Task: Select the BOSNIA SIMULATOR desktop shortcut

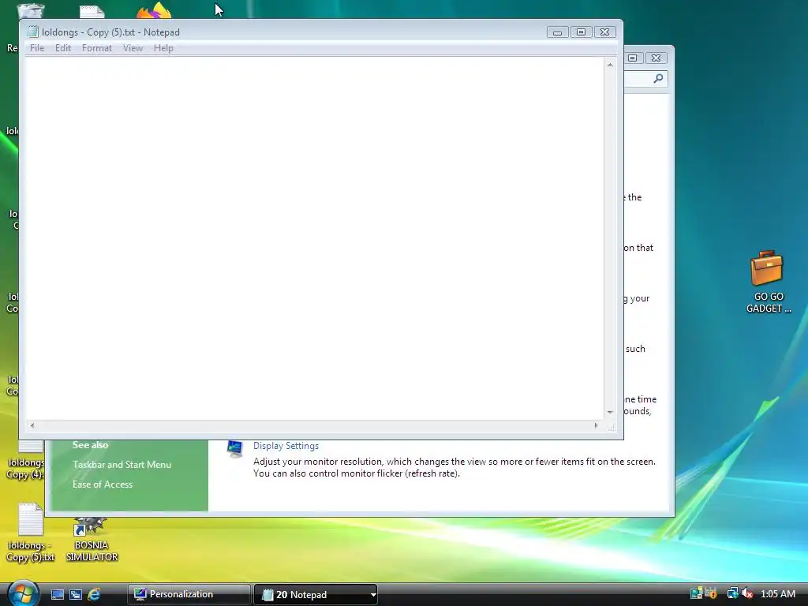Action: (x=92, y=538)
